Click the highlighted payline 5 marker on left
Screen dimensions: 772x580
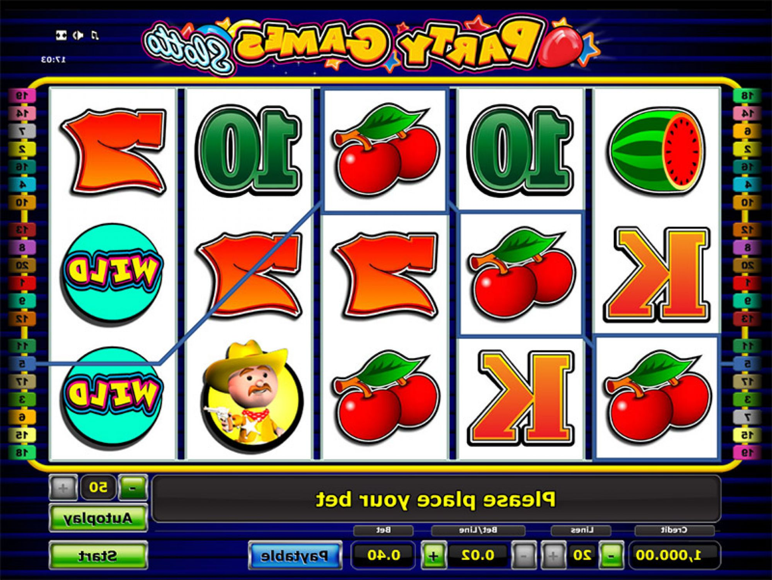[23, 364]
